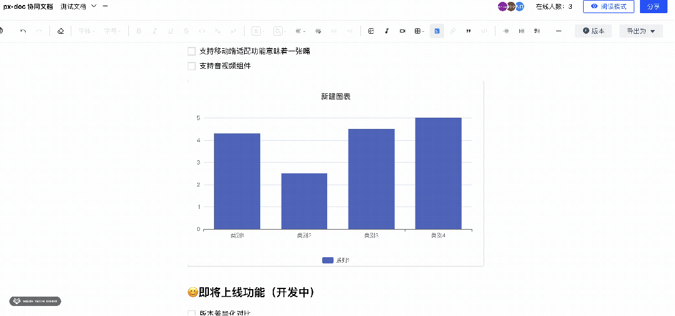Click the numbered list icon

click(521, 31)
